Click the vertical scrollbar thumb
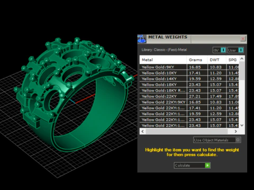 (x=242, y=71)
